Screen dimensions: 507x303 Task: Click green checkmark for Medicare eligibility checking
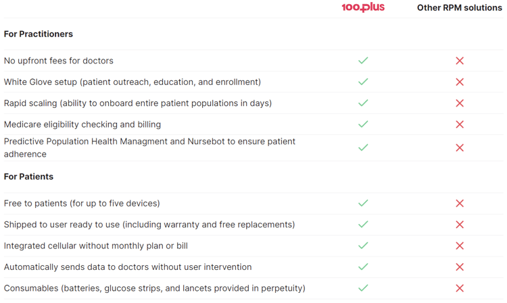click(363, 124)
